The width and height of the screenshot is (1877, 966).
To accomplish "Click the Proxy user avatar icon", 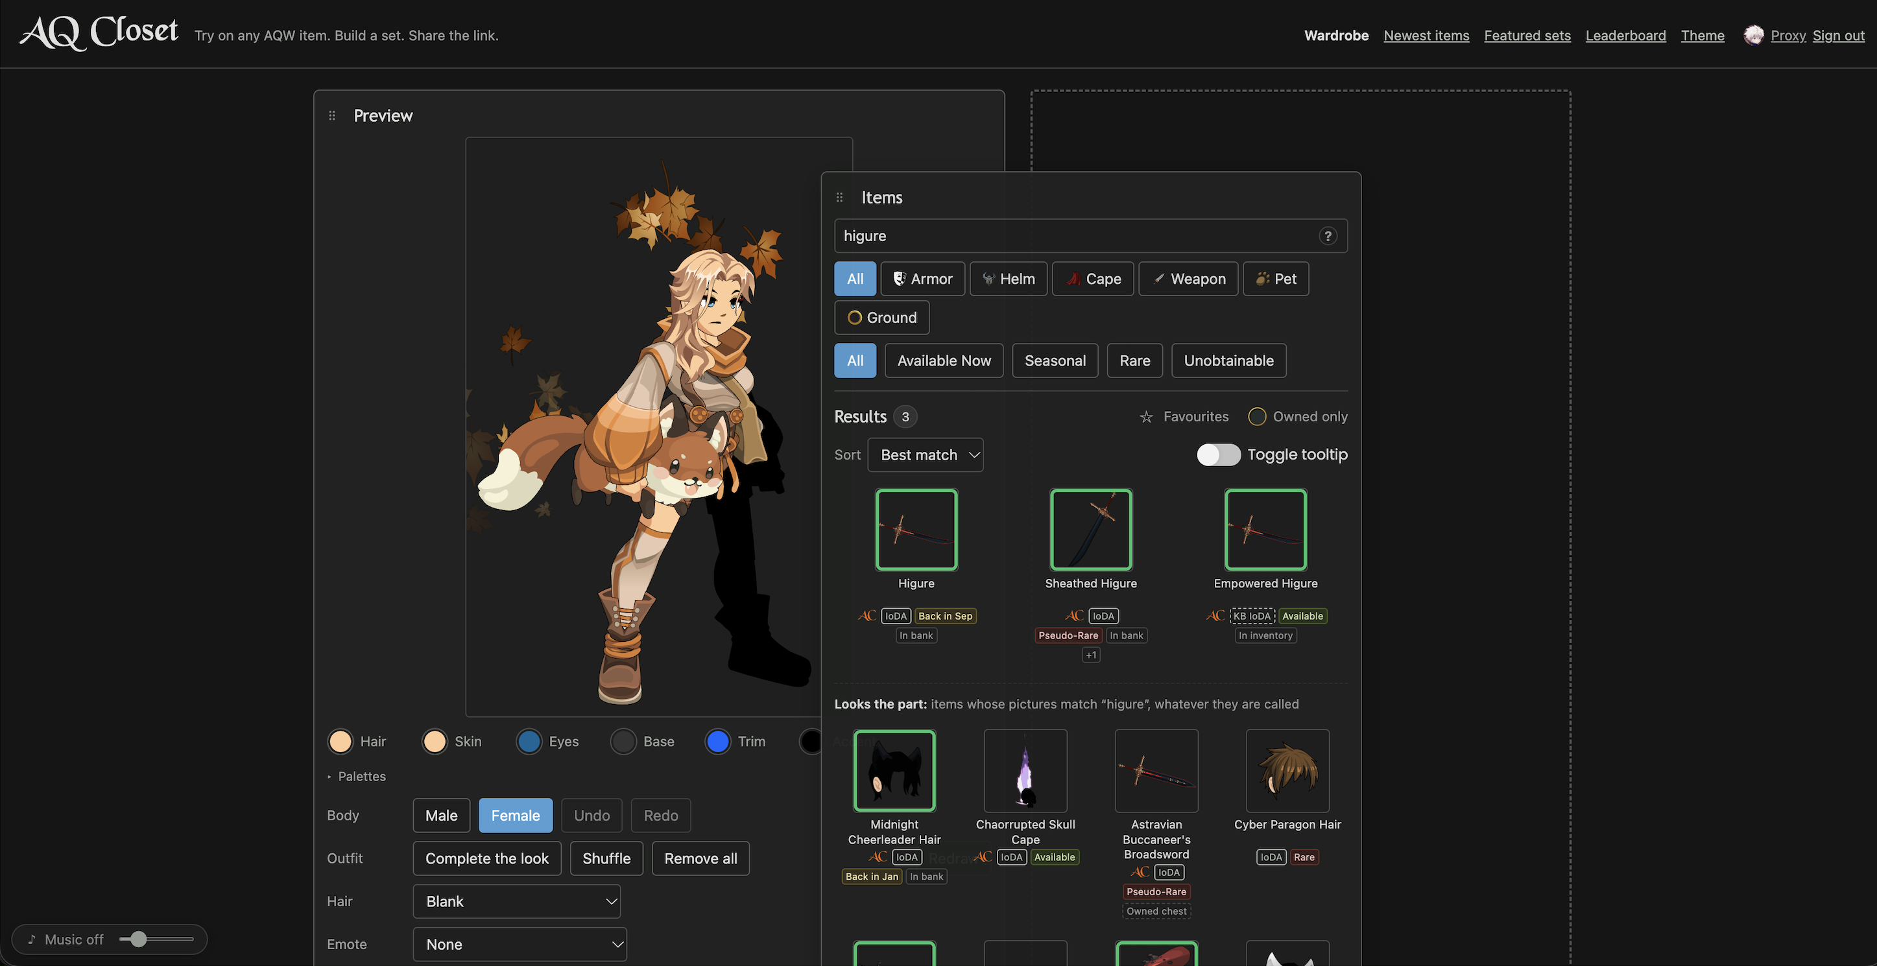I will pyautogui.click(x=1753, y=35).
